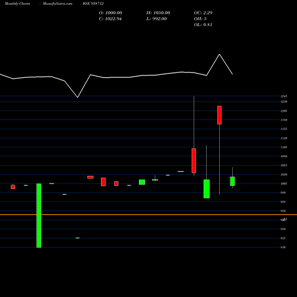Click the OC: 2.29 value
The height and width of the screenshot is (297, 297).
click(203, 13)
